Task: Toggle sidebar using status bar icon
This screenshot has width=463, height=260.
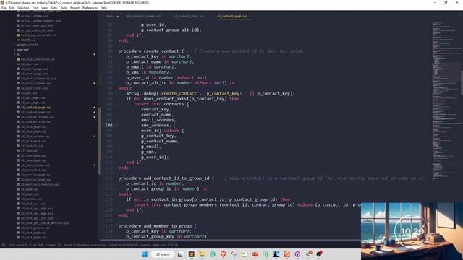Action: pos(4,245)
